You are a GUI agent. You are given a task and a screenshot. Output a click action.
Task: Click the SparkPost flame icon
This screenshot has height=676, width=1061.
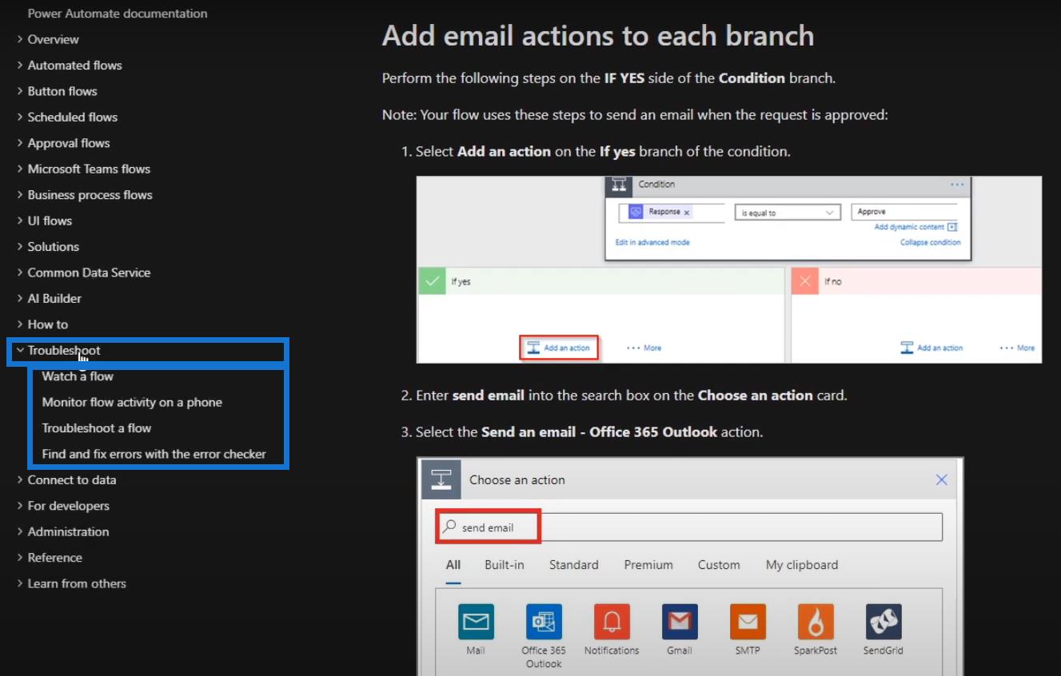pyautogui.click(x=816, y=621)
